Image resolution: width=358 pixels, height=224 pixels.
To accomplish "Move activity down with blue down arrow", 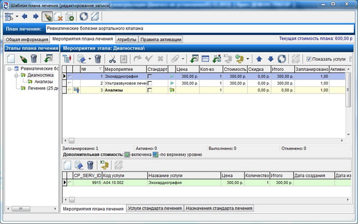I will [x=270, y=59].
